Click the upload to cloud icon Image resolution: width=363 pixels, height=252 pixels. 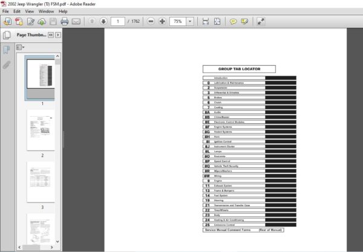(x=42, y=22)
